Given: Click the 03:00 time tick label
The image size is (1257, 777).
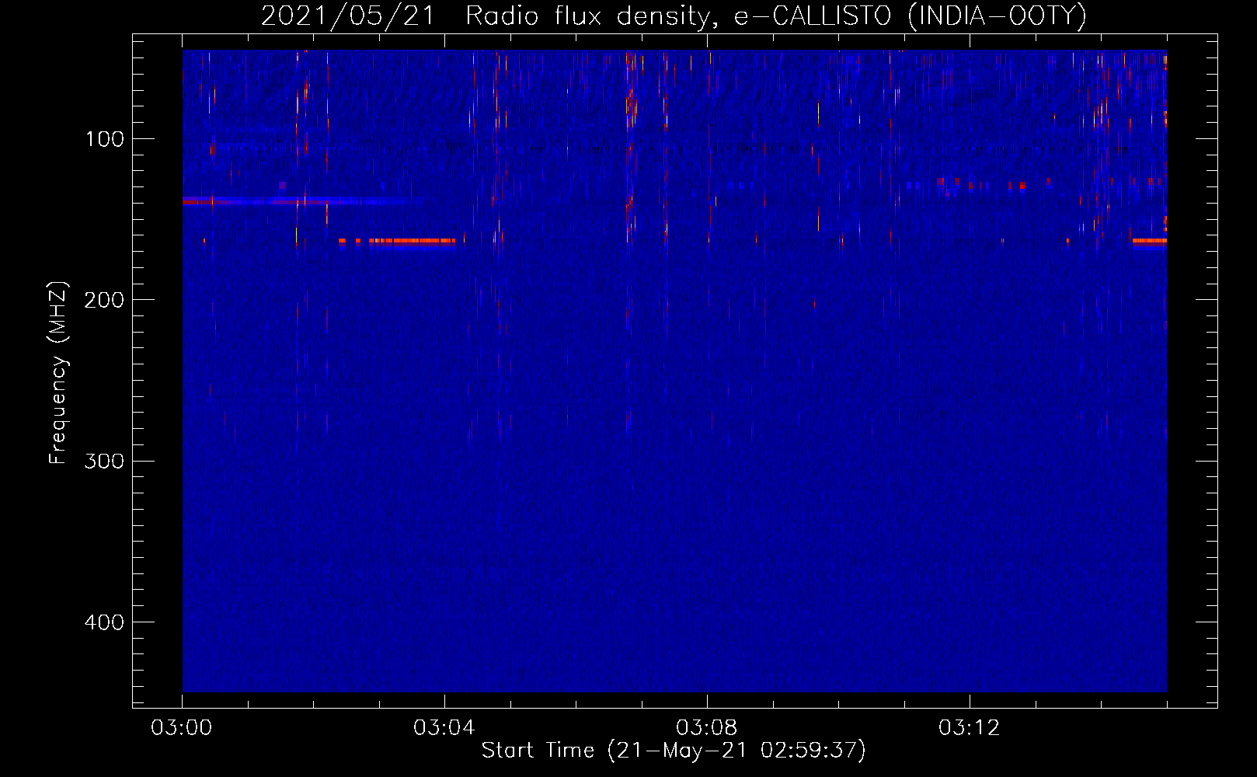Looking at the screenshot, I should tap(182, 728).
